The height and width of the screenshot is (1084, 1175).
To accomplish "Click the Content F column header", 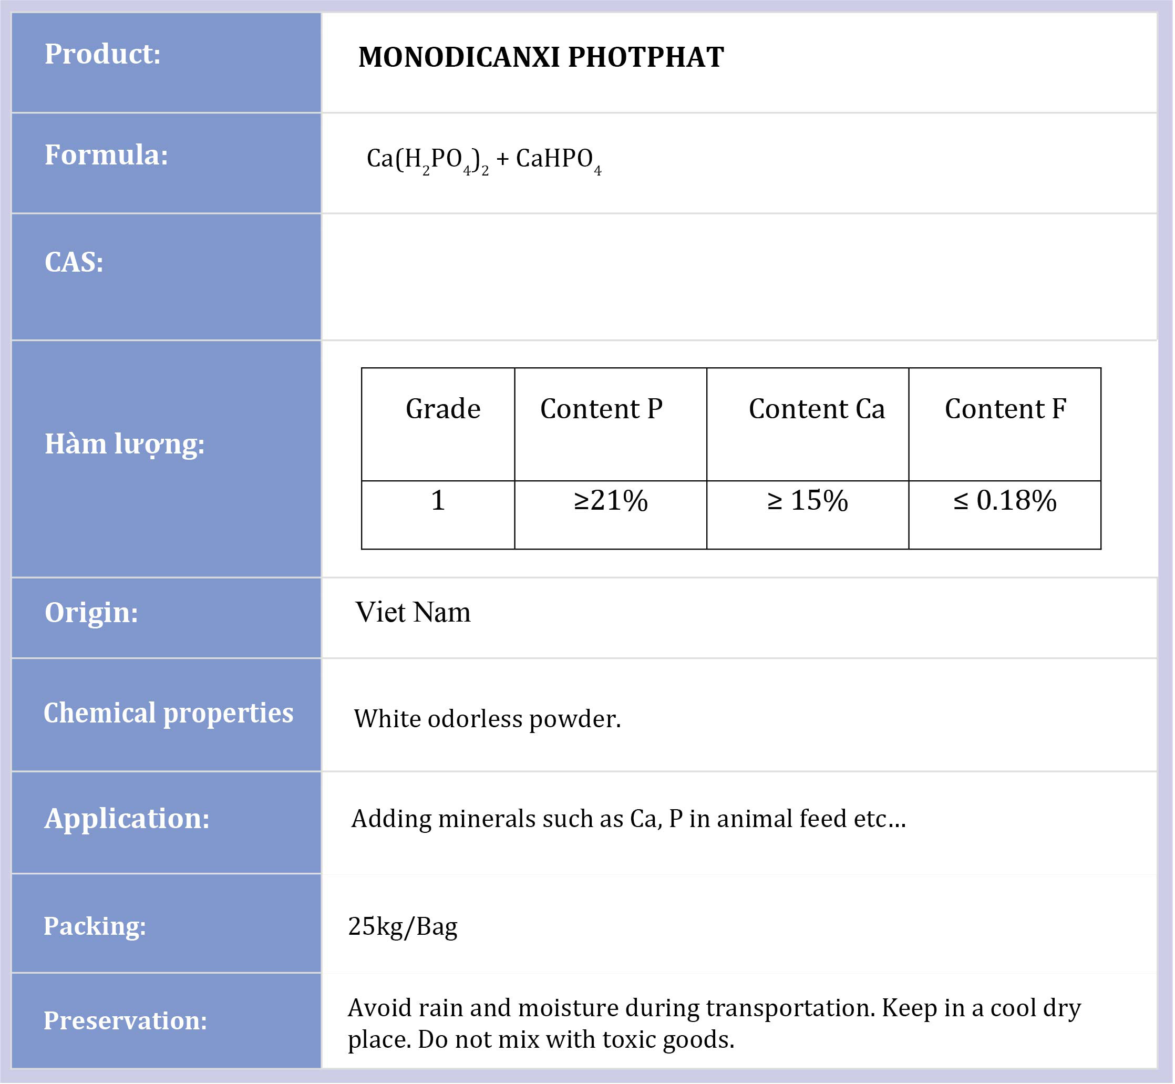I will [1005, 409].
